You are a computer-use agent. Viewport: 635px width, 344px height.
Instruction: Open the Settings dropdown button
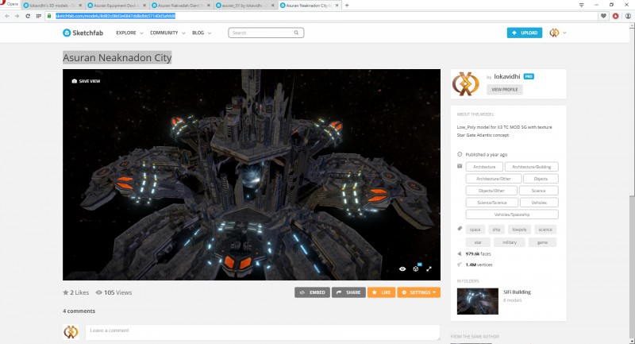coord(419,292)
